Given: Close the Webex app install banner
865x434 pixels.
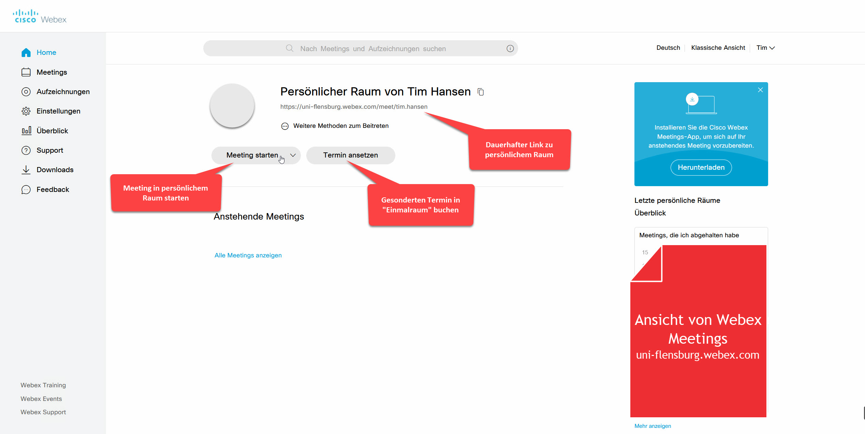Looking at the screenshot, I should [760, 90].
